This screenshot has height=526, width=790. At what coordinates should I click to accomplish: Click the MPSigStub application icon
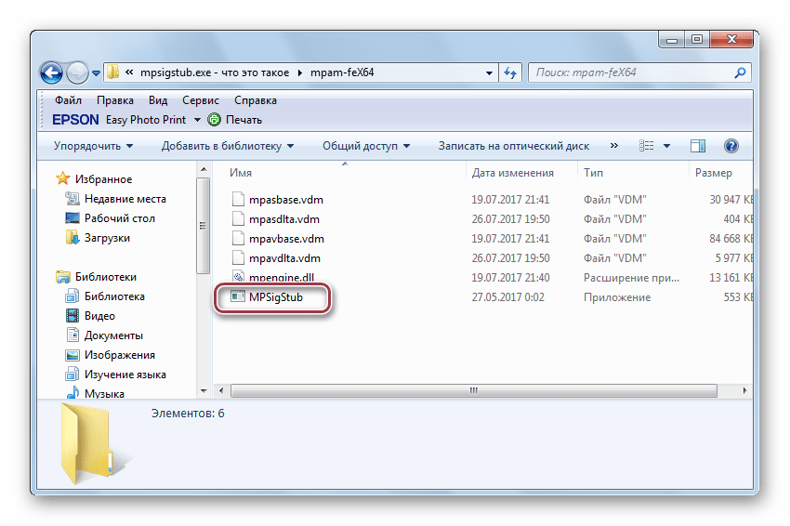click(x=238, y=296)
